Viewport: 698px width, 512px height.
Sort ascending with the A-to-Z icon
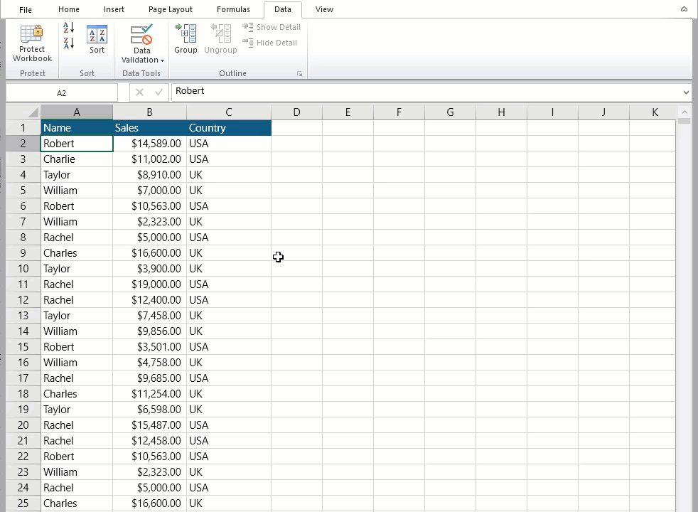click(68, 28)
